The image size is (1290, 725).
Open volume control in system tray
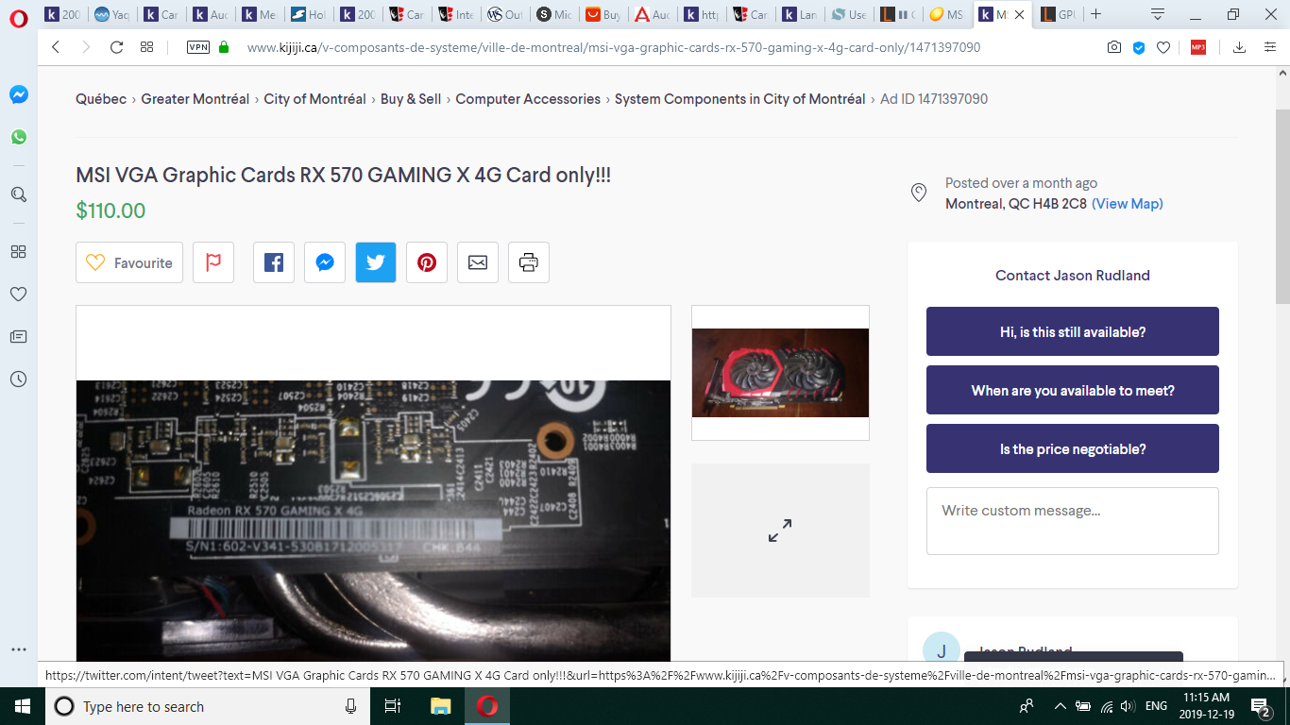[1127, 706]
